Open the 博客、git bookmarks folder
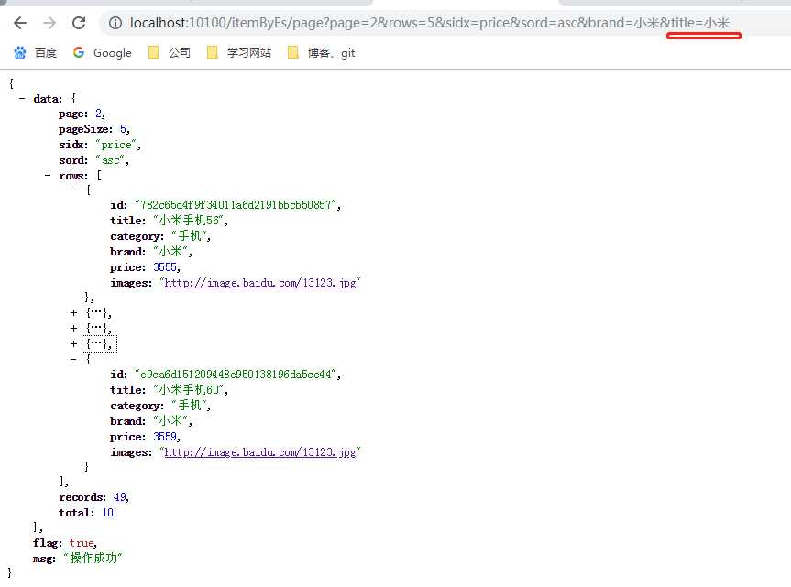The width and height of the screenshot is (791, 587). 322,52
